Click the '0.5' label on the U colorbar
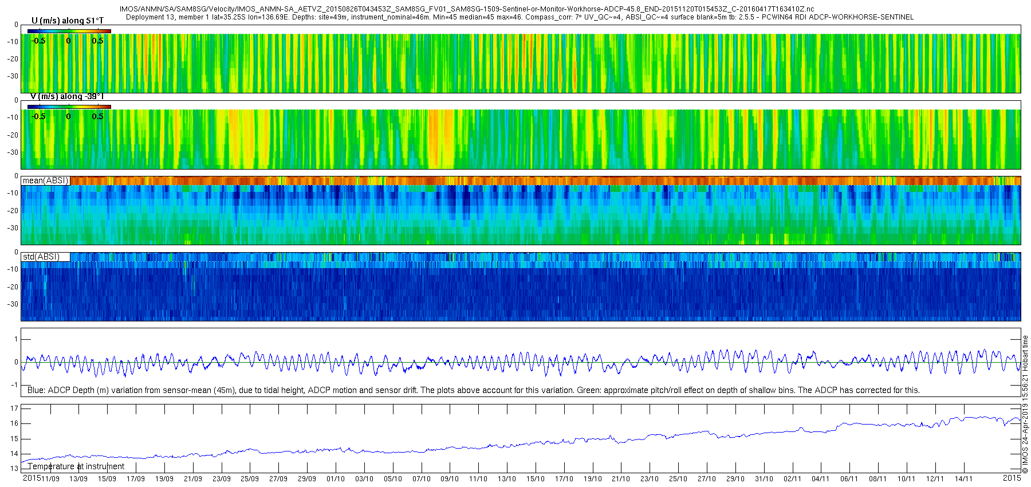Screen dimensions: 1031x487 [x=98, y=41]
